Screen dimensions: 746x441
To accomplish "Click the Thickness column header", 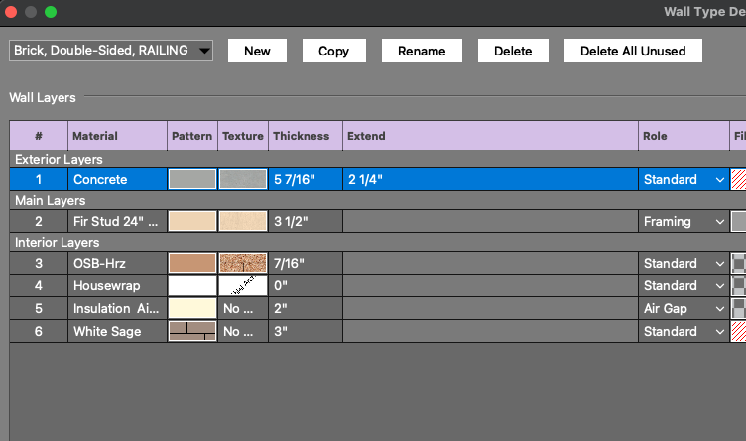I will pyautogui.click(x=306, y=136).
